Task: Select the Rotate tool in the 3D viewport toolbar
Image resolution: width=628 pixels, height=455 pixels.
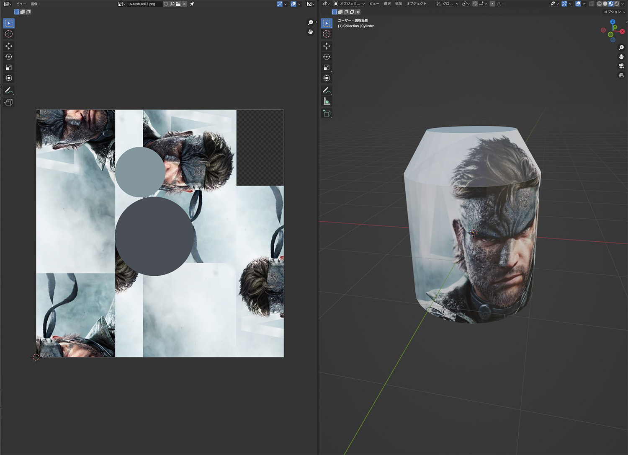Action: coord(327,57)
